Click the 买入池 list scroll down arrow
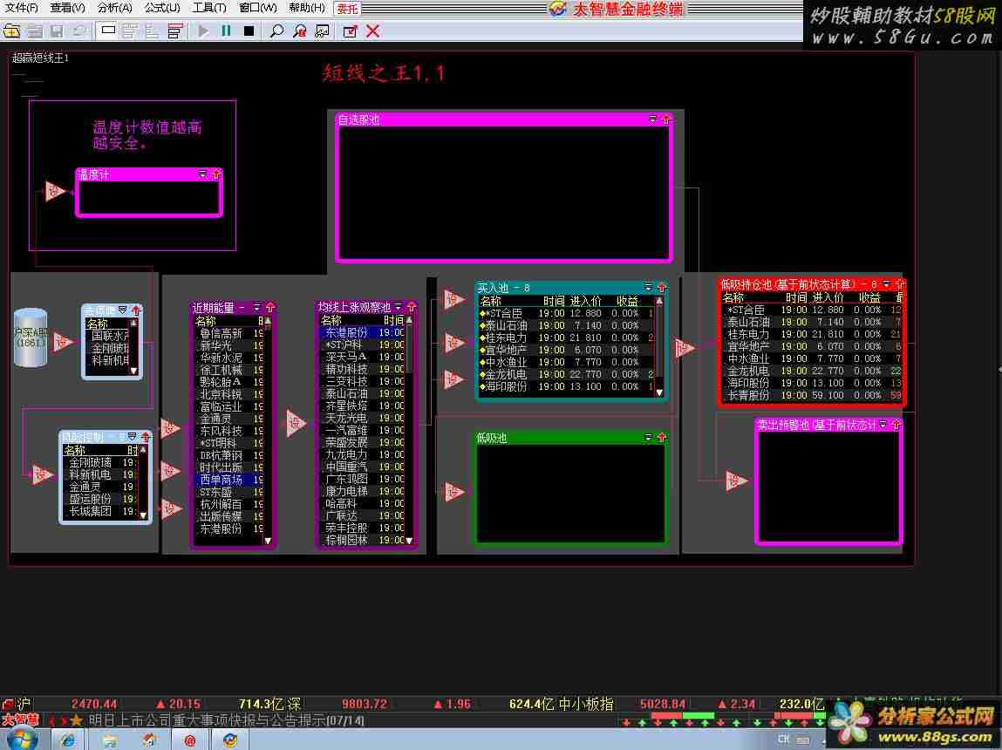This screenshot has width=1002, height=750. 659,392
